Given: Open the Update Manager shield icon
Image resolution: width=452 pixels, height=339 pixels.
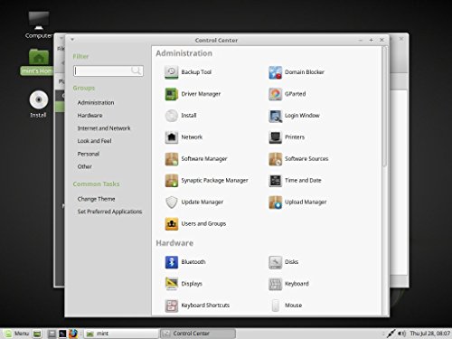Looking at the screenshot, I should click(171, 202).
